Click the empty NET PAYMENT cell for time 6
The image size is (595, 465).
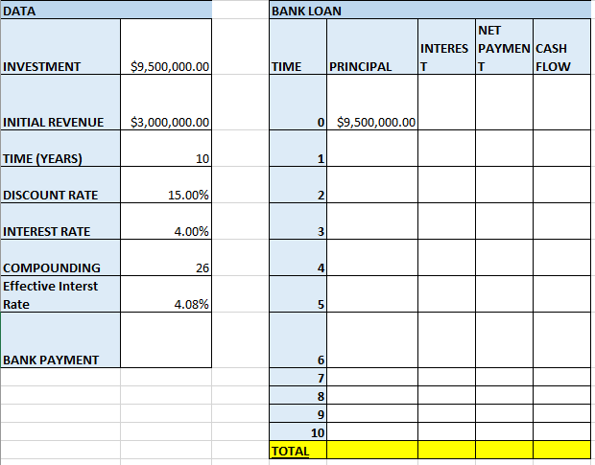pyautogui.click(x=504, y=340)
